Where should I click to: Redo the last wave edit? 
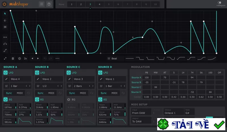[51, 59]
